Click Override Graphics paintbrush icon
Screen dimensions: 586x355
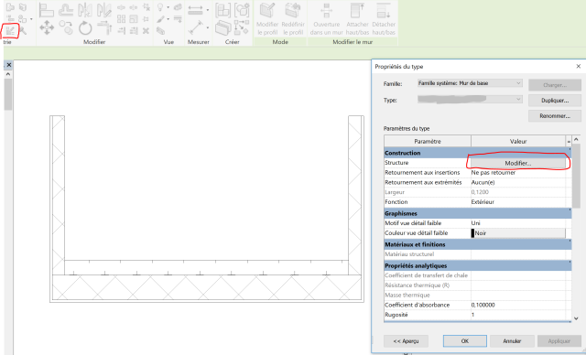tap(160, 18)
